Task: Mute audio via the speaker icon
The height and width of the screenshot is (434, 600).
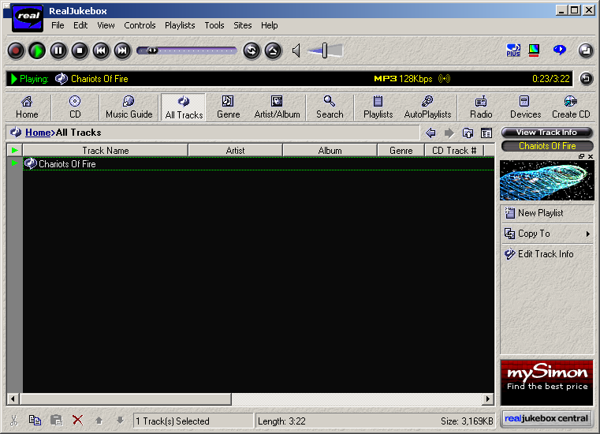Action: (x=296, y=51)
